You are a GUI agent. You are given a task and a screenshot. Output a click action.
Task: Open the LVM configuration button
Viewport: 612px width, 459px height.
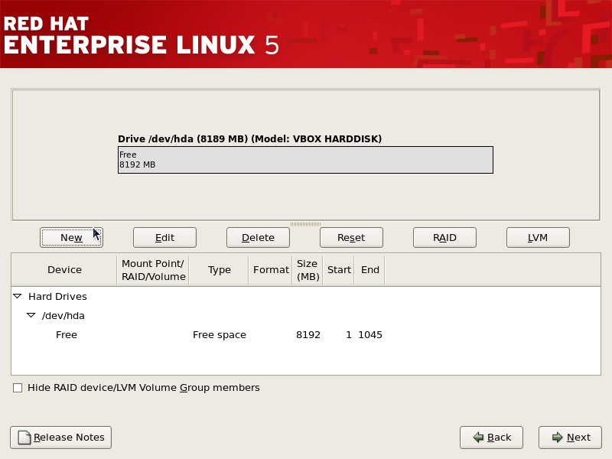538,237
